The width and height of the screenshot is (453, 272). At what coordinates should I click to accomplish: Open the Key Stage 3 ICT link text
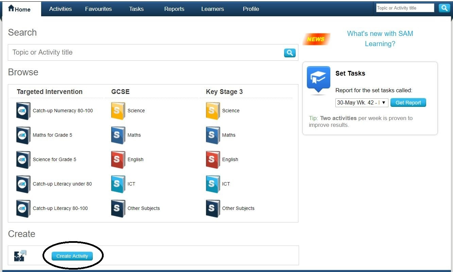(x=226, y=184)
